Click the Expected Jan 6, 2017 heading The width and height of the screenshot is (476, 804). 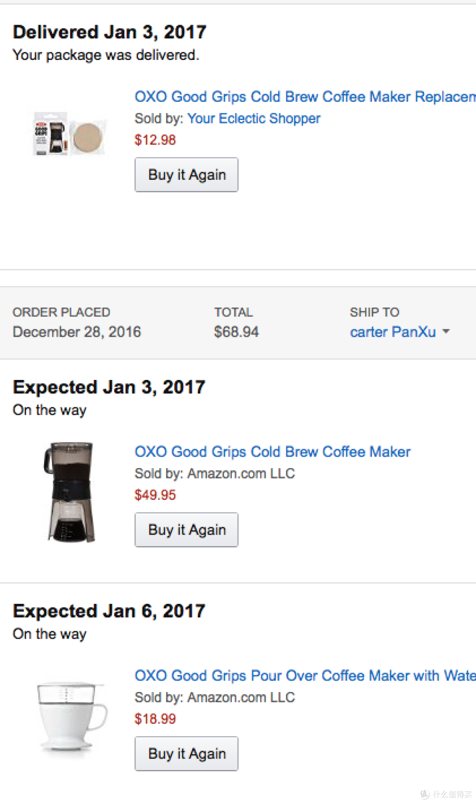click(x=109, y=611)
